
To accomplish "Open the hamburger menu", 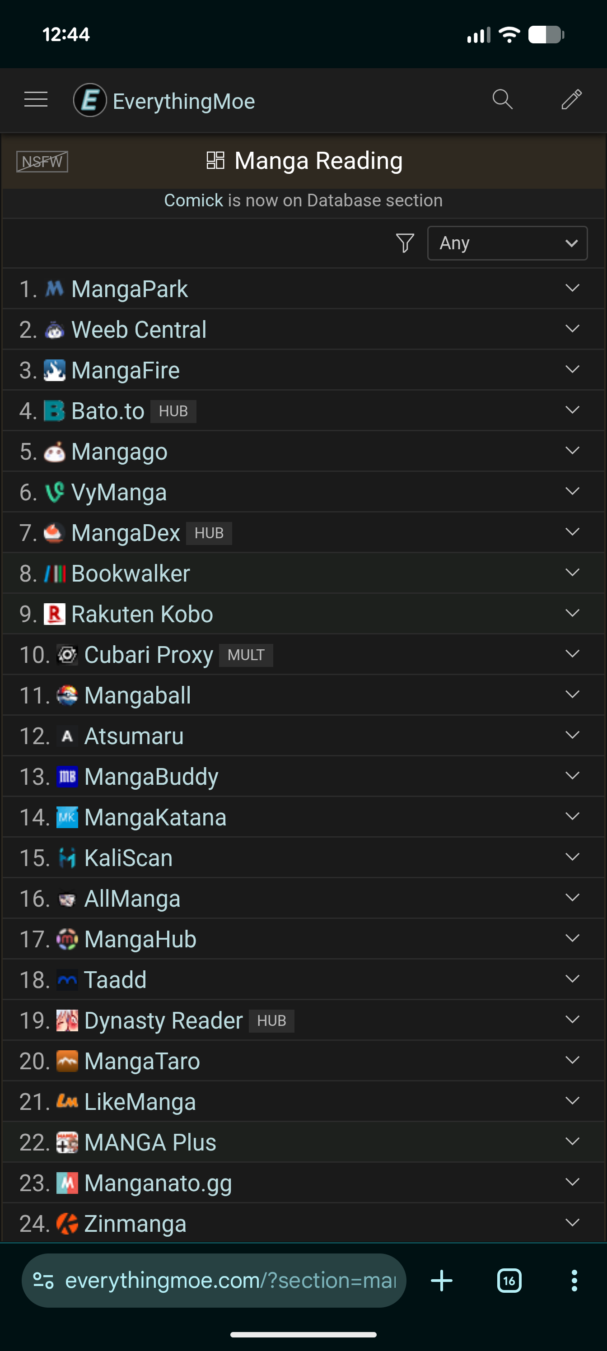I will (36, 100).
